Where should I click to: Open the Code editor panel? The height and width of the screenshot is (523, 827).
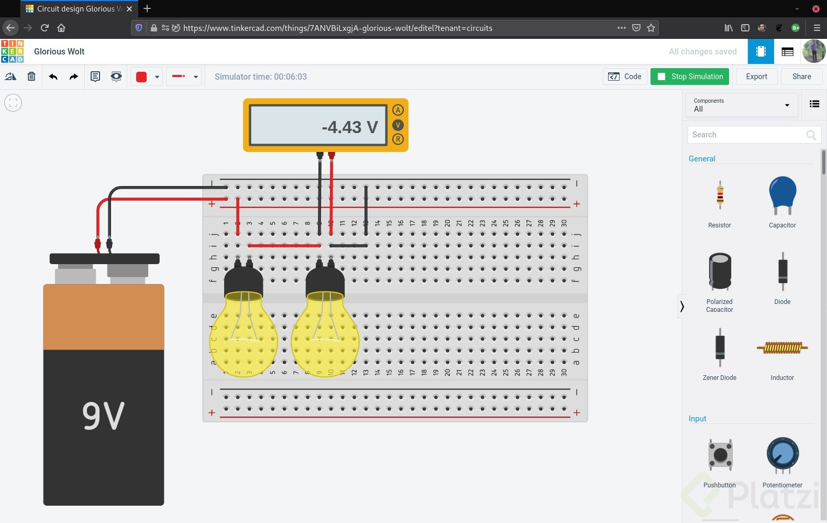coord(625,77)
